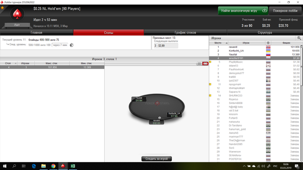The width and height of the screenshot is (303, 170).
Task: Click next payout field 3 - $2,89
Action: coord(166,46)
